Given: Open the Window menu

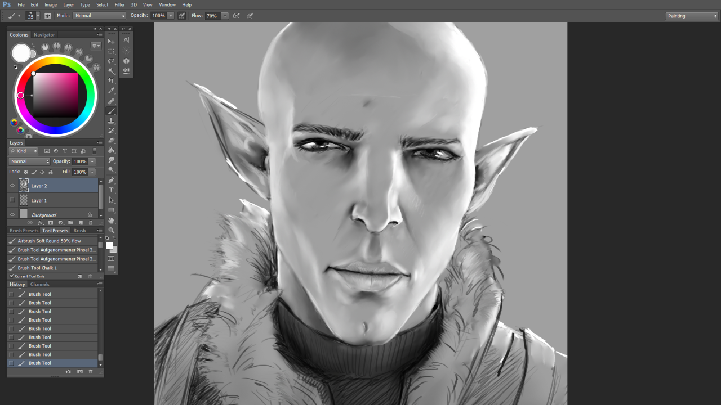Looking at the screenshot, I should tap(167, 4).
